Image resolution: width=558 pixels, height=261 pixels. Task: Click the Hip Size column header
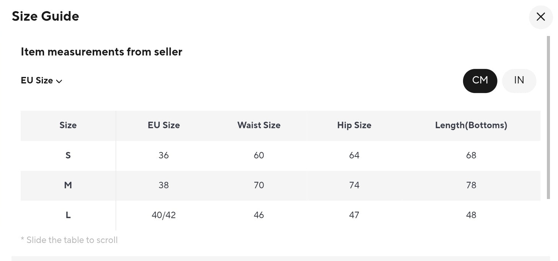354,125
